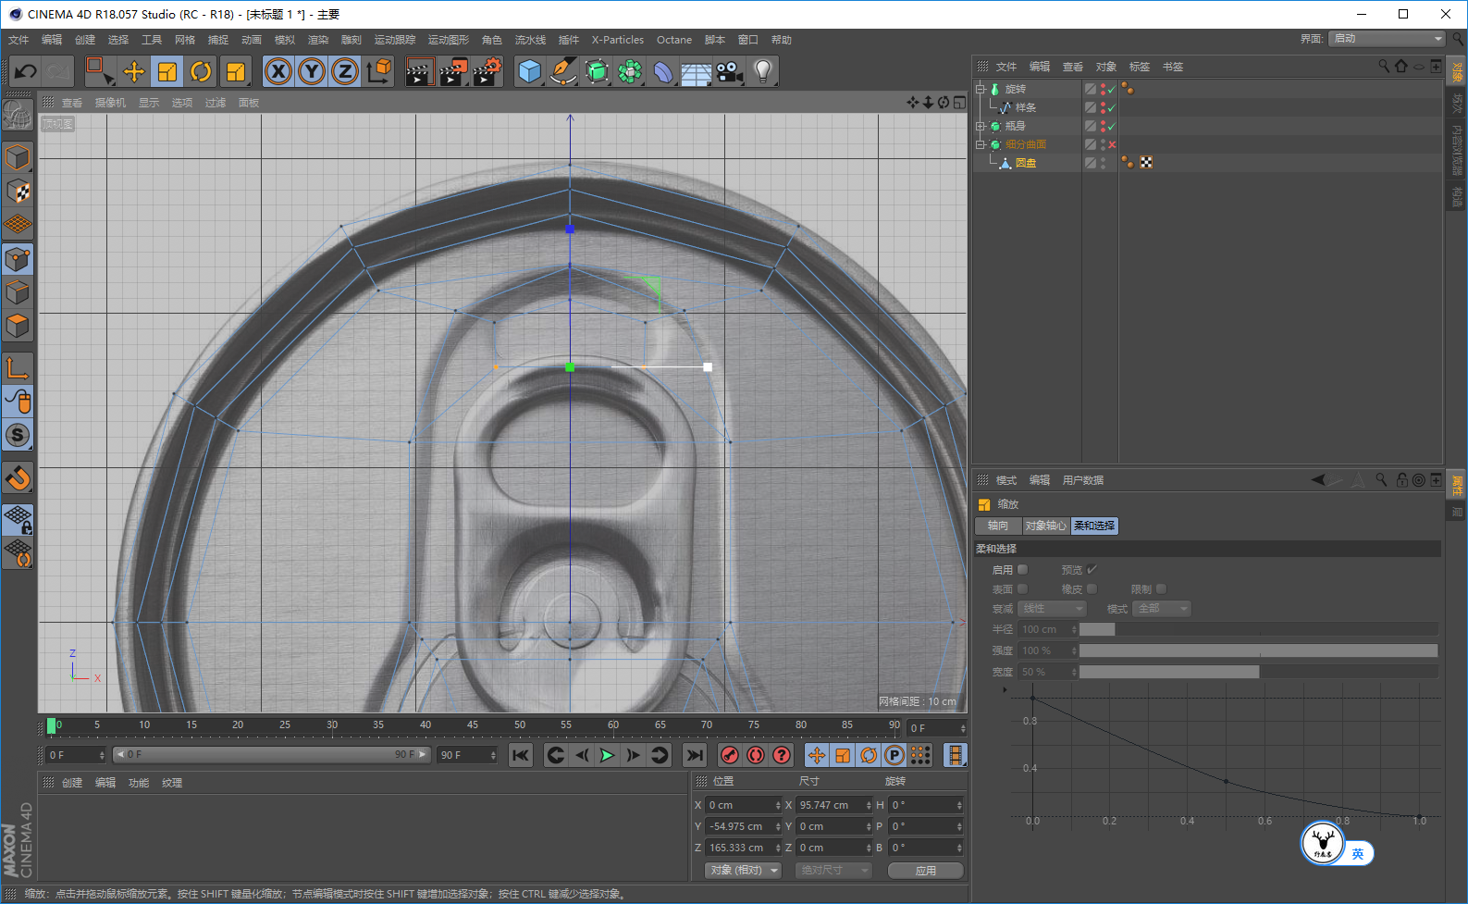Go to end of animation
The image size is (1468, 904).
pos(695,755)
